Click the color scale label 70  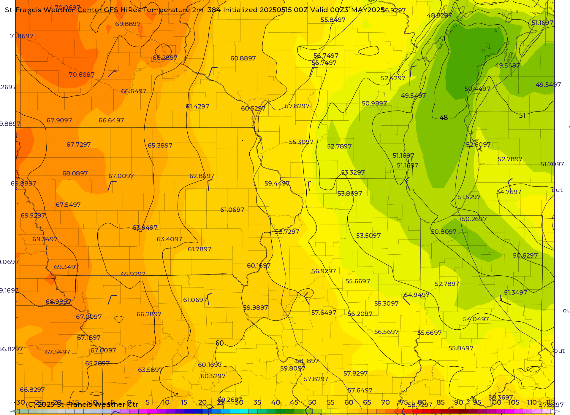pyautogui.click(x=385, y=402)
